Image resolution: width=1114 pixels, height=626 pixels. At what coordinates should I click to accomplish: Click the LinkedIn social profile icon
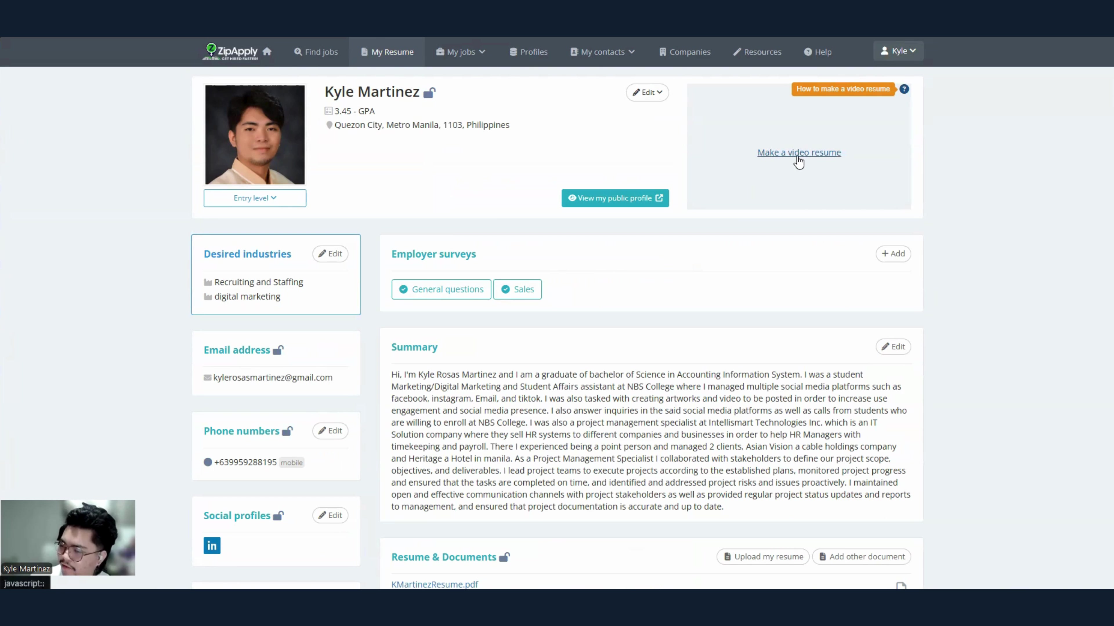[x=212, y=546]
